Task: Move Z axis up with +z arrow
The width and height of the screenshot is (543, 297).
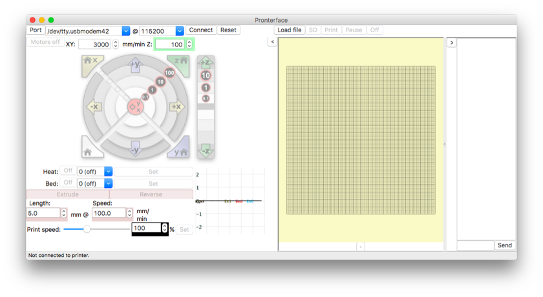Action: coord(206,62)
